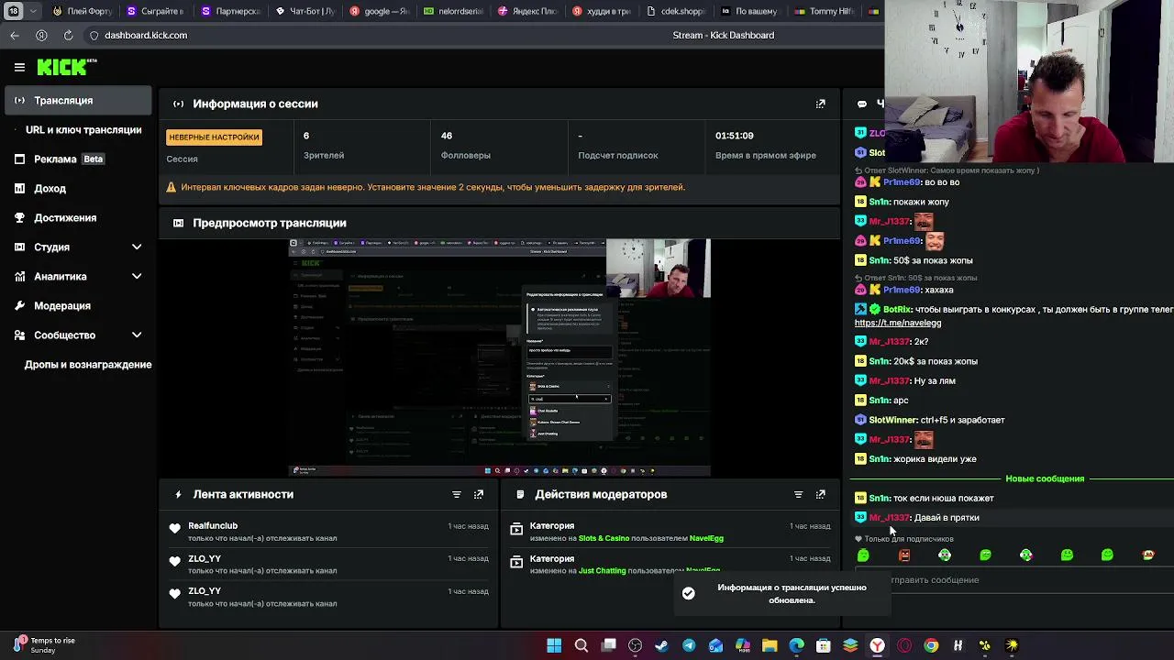Click the dashboard.kick.com address bar
1174x660 pixels.
point(146,35)
